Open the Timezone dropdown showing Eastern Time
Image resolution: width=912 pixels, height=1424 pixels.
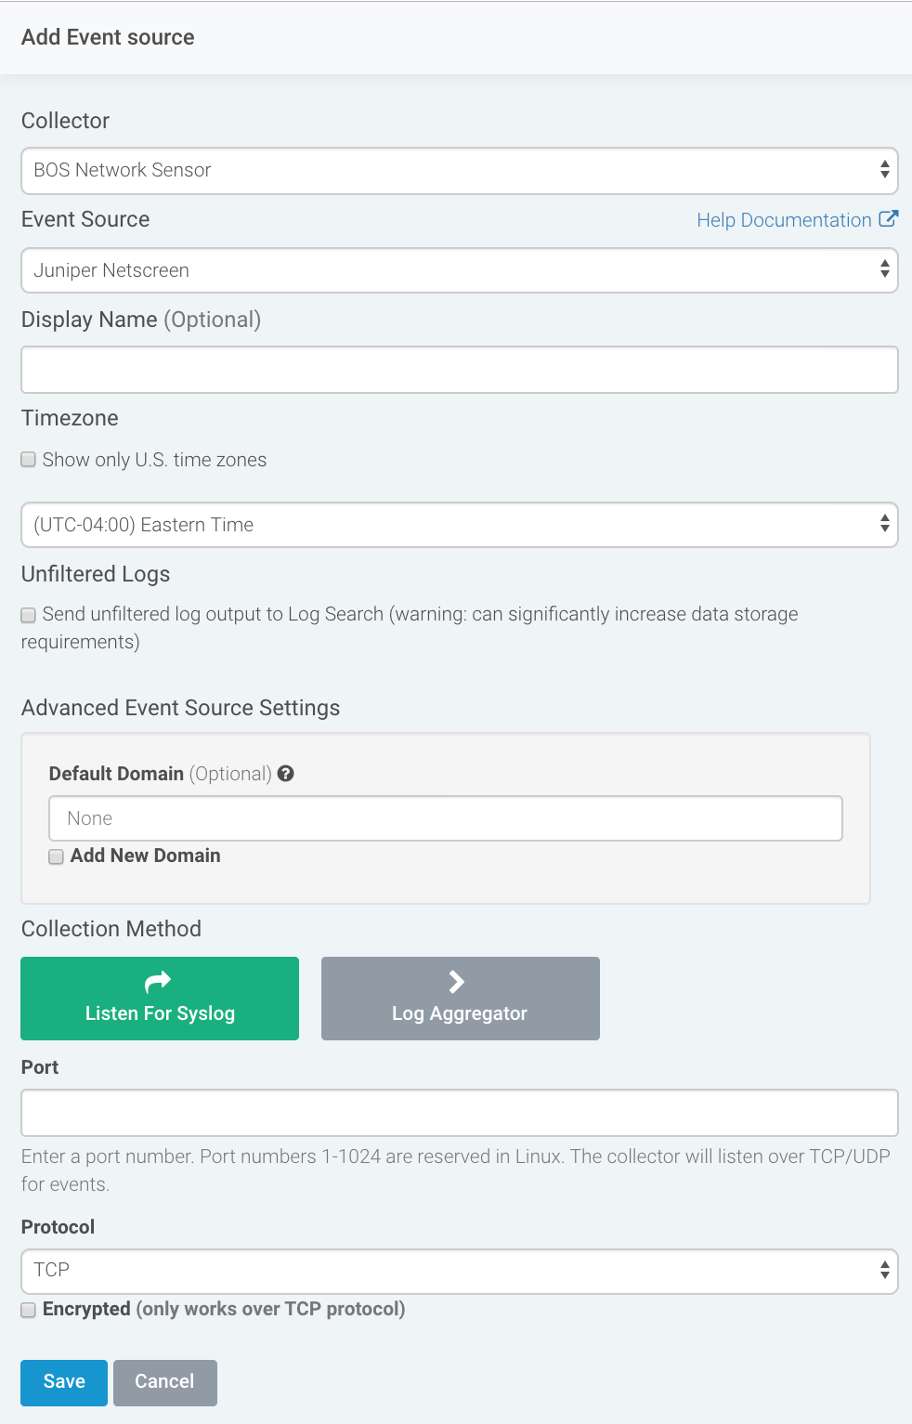460,525
